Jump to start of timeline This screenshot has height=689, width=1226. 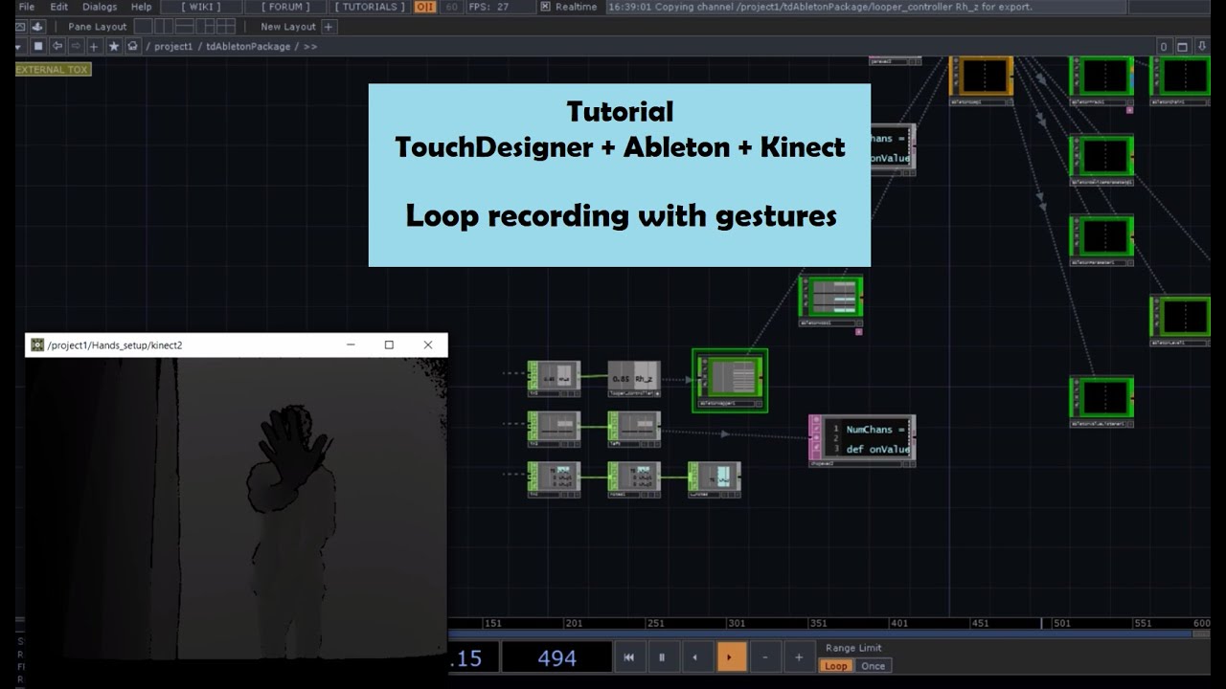(628, 657)
